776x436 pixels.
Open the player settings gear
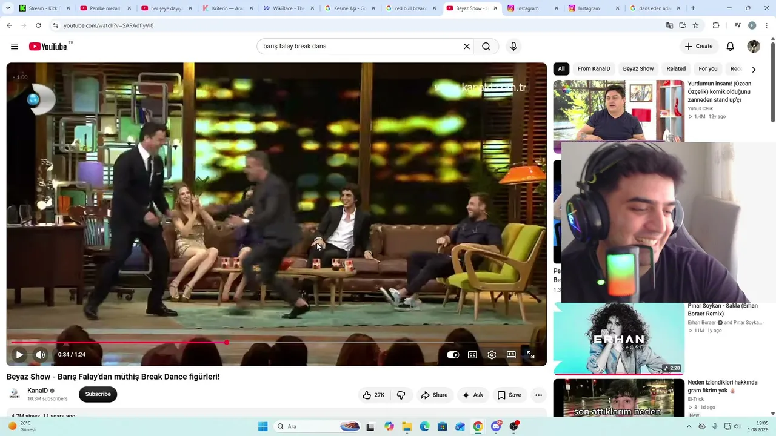(x=492, y=355)
